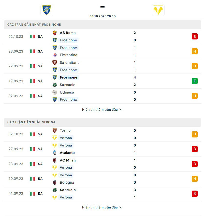Viewport: 204px width, 216px height.
Task: Click the Udinese team logo
Action: point(55,92)
